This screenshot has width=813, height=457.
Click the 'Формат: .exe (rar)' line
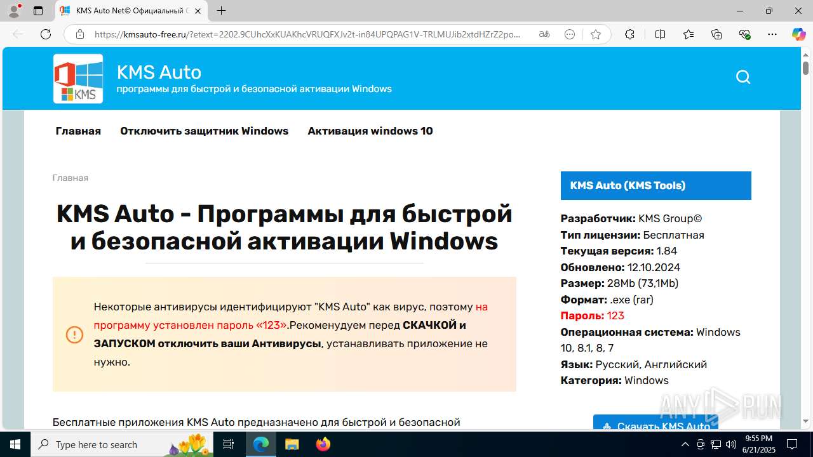607,300
